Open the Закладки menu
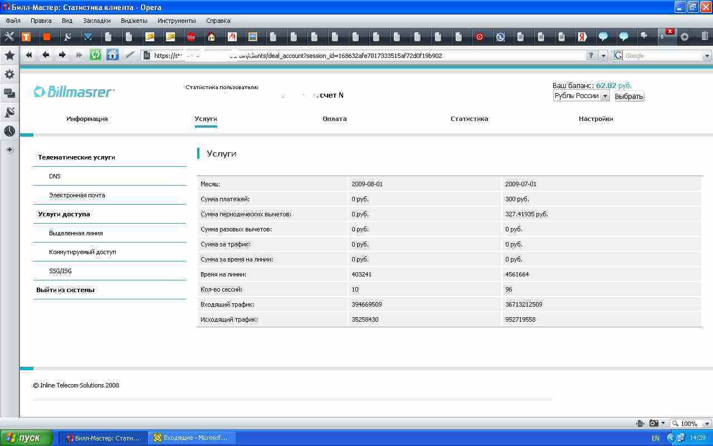This screenshot has height=446, width=713. click(x=96, y=21)
